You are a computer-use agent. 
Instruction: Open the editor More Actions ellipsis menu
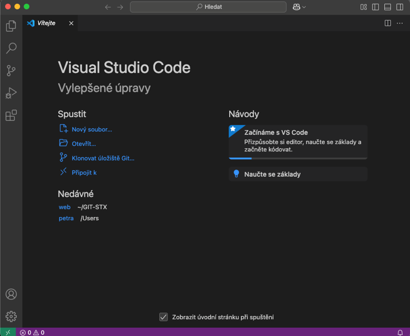399,23
